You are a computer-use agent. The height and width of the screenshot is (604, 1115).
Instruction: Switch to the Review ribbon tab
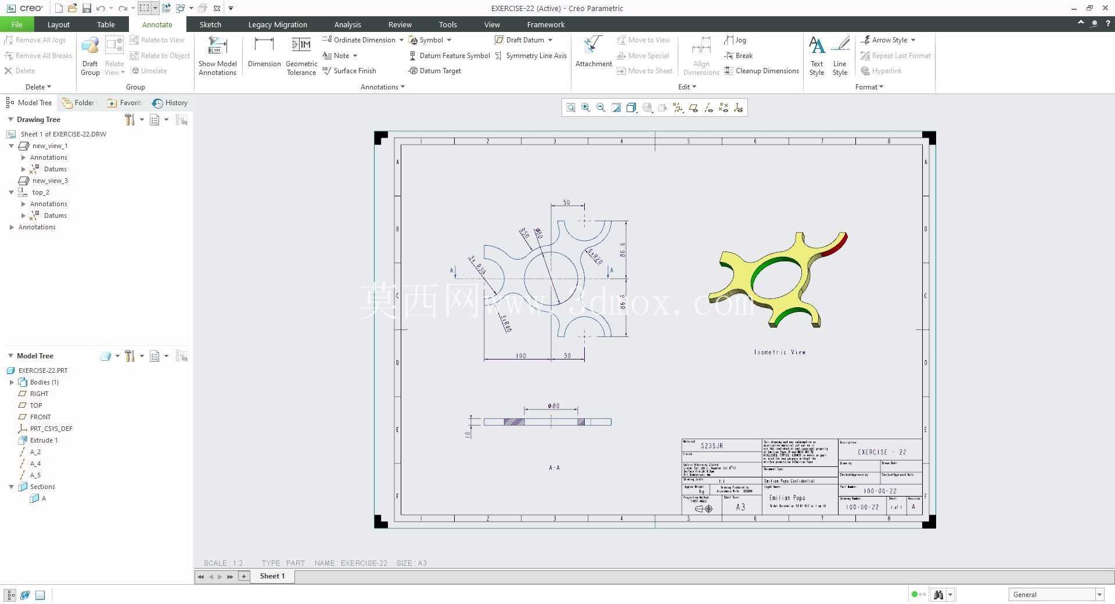click(x=400, y=24)
